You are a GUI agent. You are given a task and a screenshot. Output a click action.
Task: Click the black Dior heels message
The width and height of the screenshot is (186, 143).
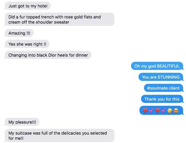click(48, 55)
